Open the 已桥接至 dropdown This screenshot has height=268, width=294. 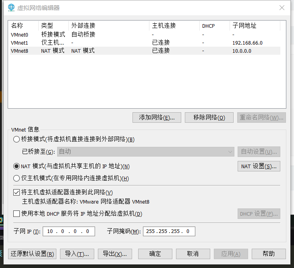(146, 152)
